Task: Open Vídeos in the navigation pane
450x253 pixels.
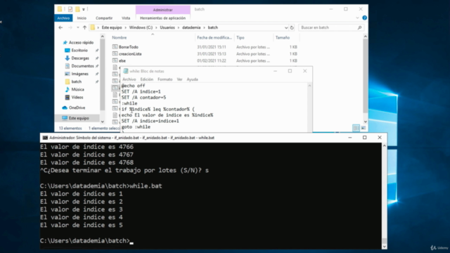Action: [x=77, y=97]
